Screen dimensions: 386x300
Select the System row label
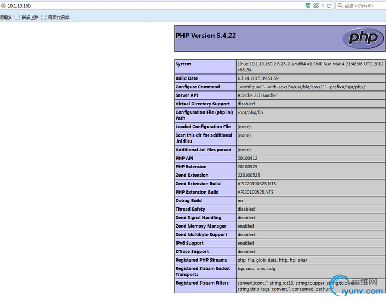(x=183, y=64)
